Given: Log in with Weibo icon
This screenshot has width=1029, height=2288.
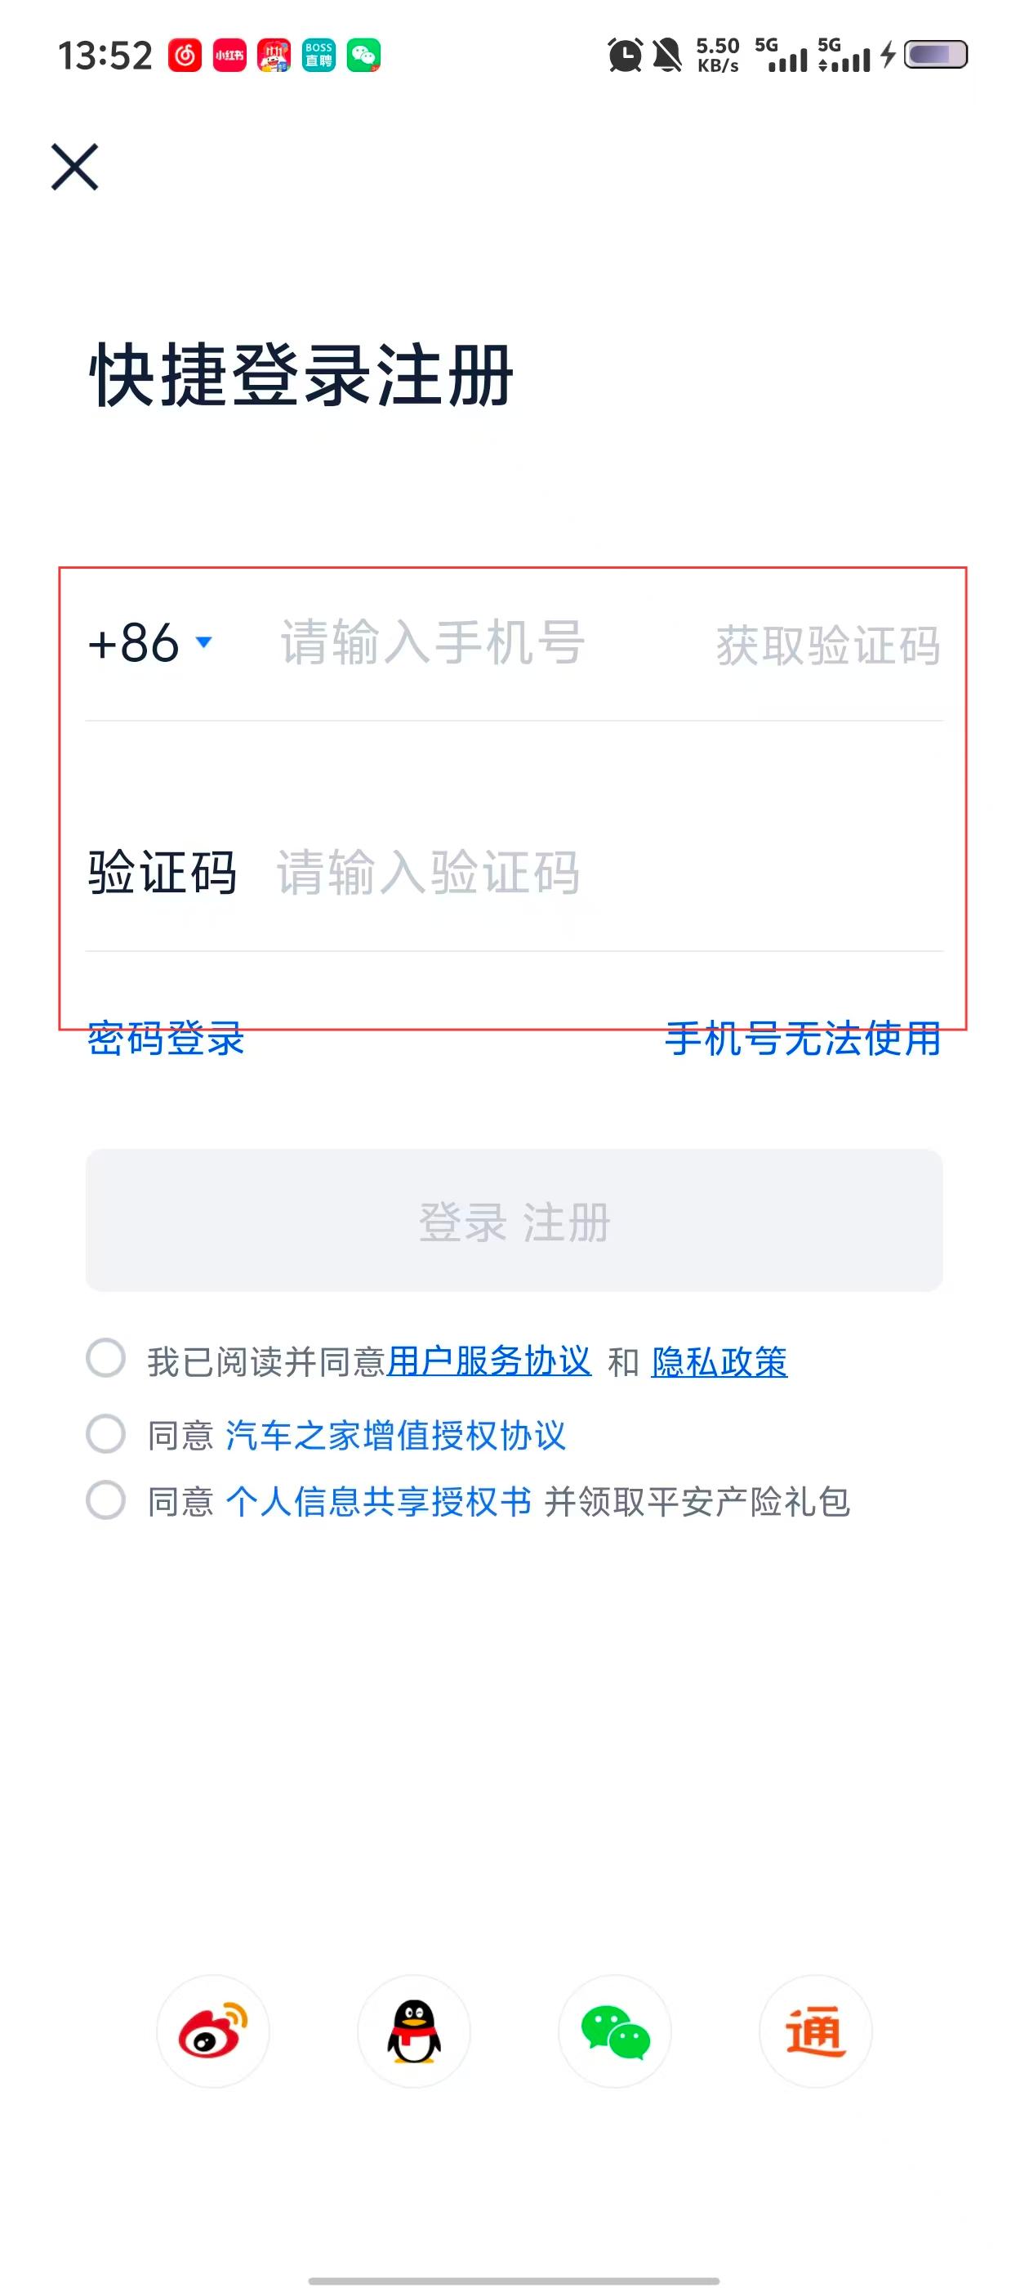Looking at the screenshot, I should point(212,2031).
